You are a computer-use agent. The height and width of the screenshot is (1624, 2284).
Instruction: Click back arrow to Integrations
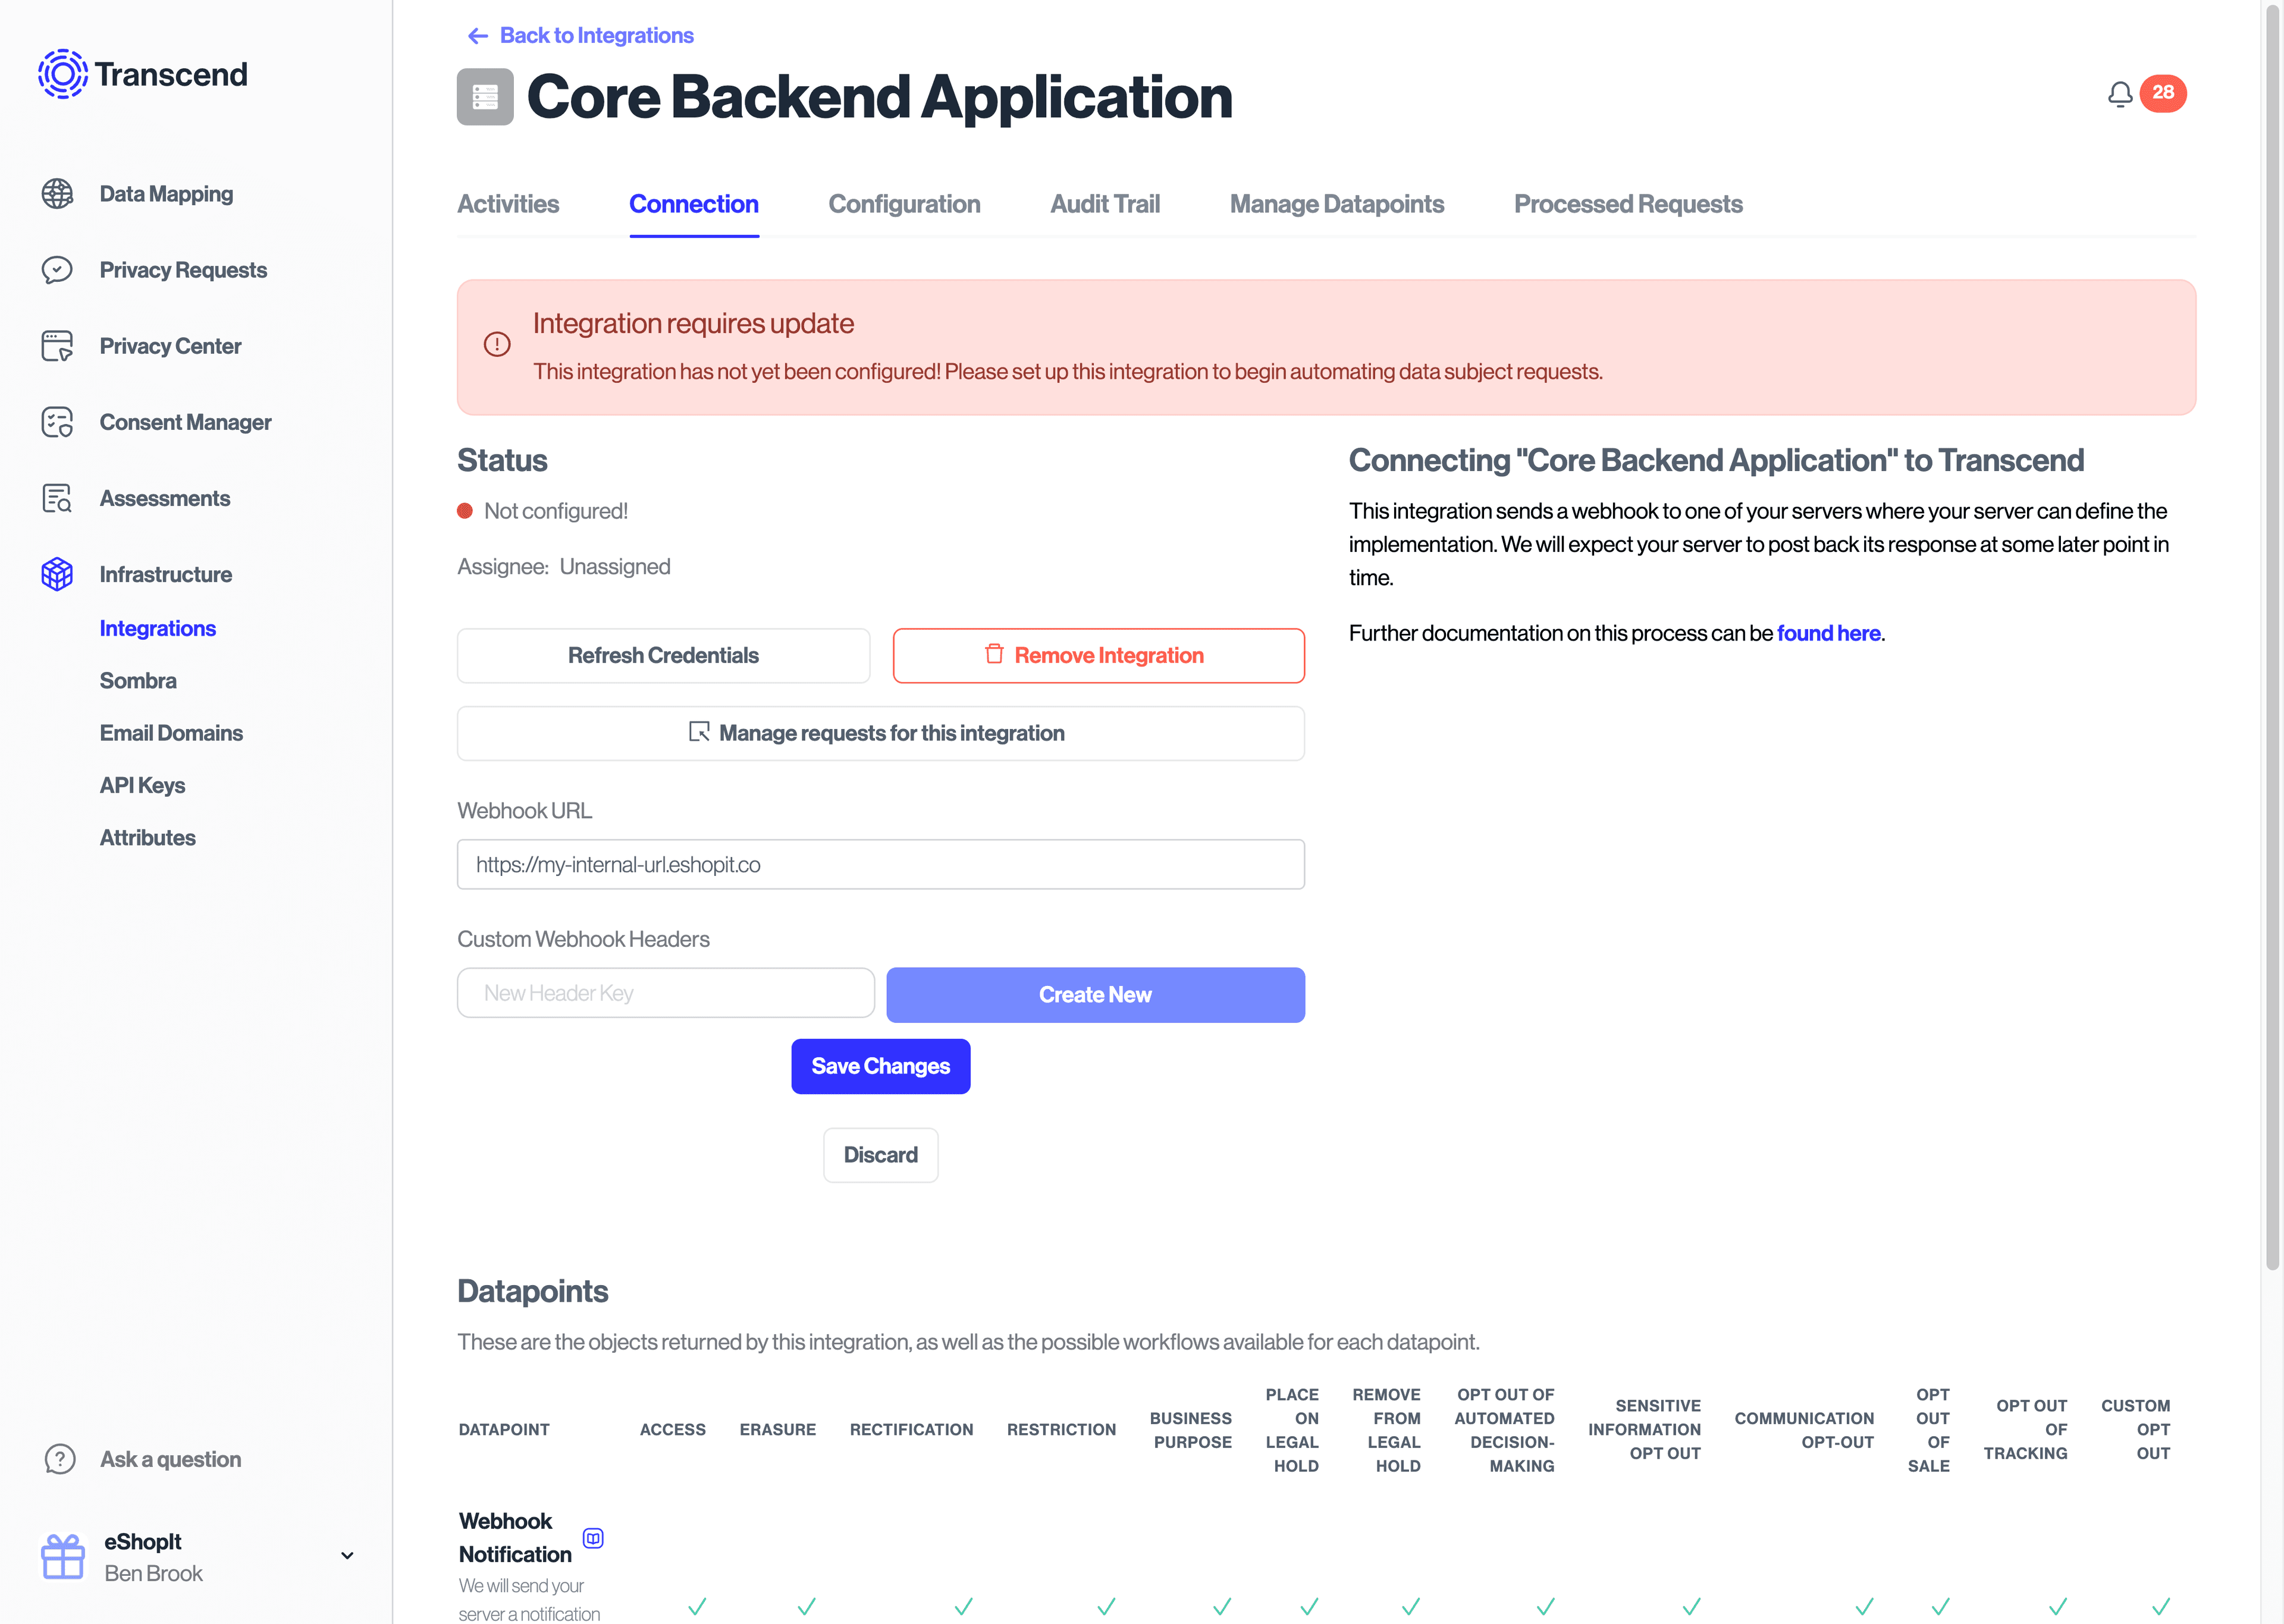point(478,36)
